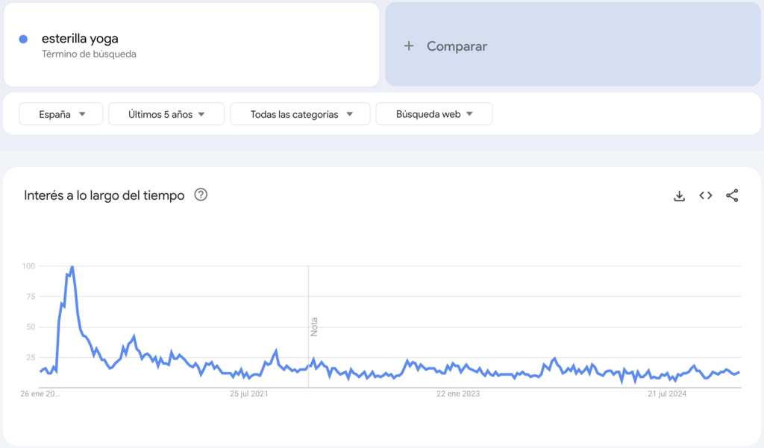This screenshot has width=764, height=448.
Task: Click the peak of the trend line
Action: point(72,268)
